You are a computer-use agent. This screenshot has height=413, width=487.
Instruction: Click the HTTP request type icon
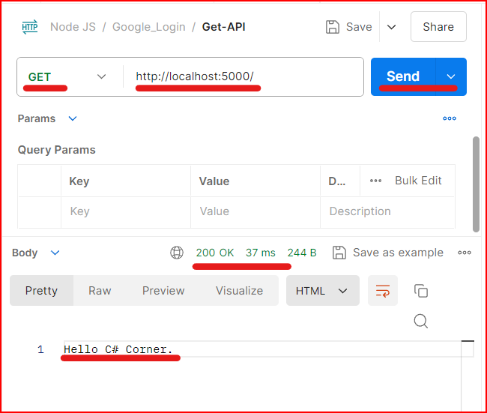point(30,27)
